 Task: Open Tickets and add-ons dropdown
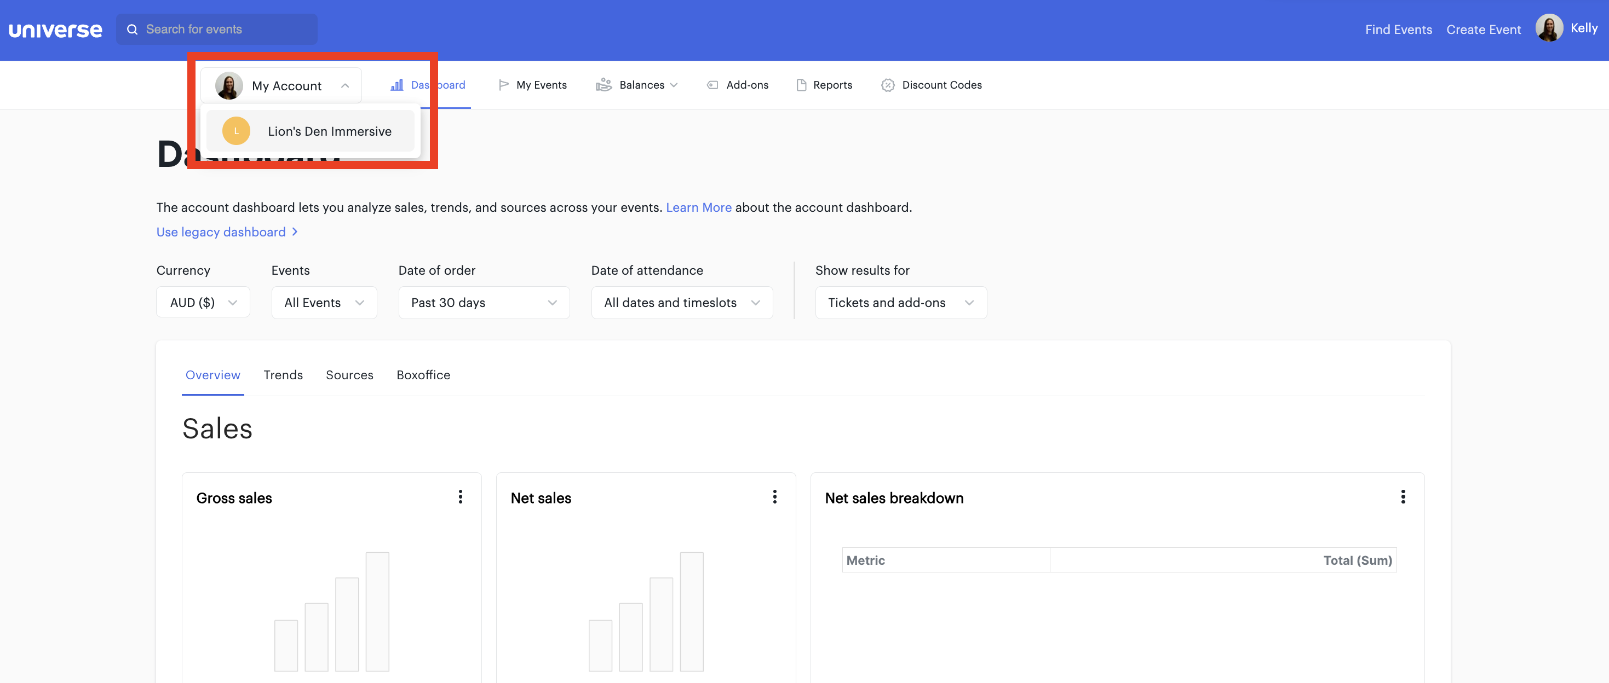[901, 303]
